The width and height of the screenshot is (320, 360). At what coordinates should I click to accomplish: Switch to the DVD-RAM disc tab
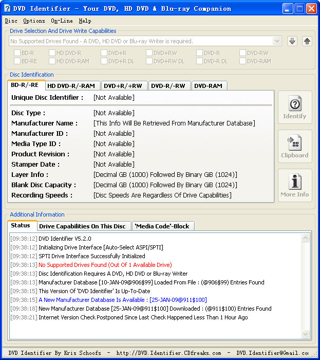pos(209,86)
